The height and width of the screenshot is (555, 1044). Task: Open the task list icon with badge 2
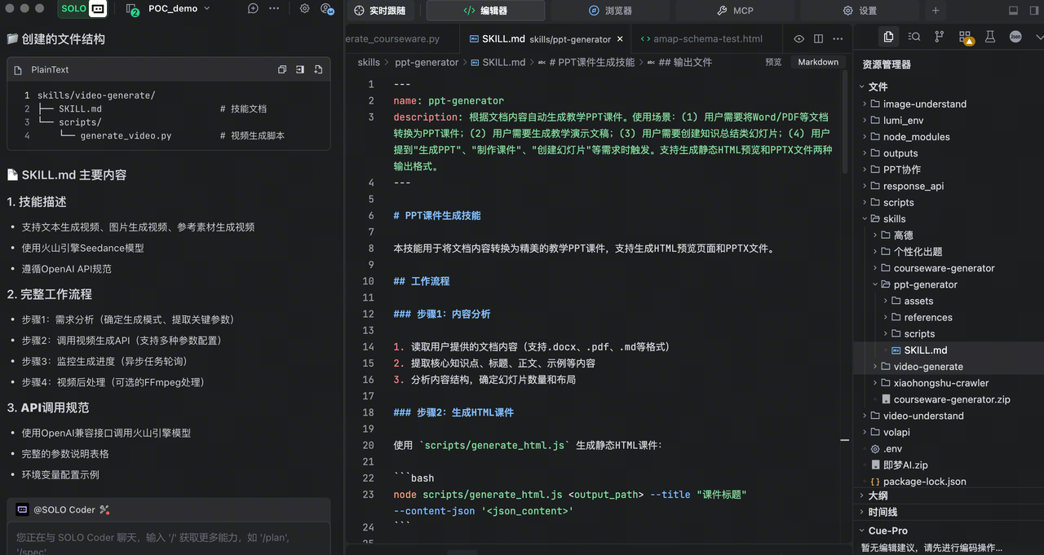[x=132, y=9]
